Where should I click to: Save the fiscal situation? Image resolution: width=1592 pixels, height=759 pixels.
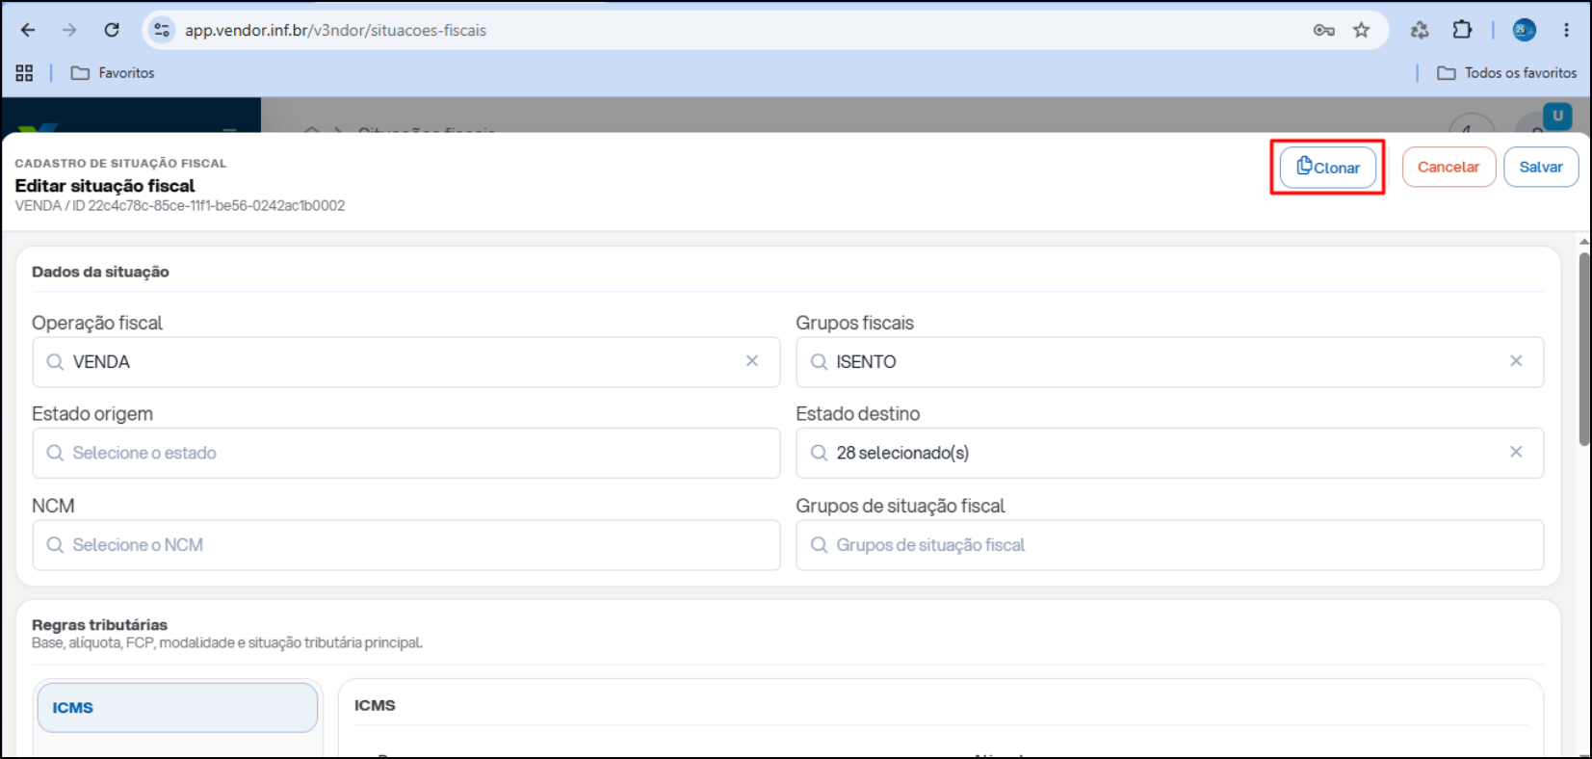pos(1541,168)
